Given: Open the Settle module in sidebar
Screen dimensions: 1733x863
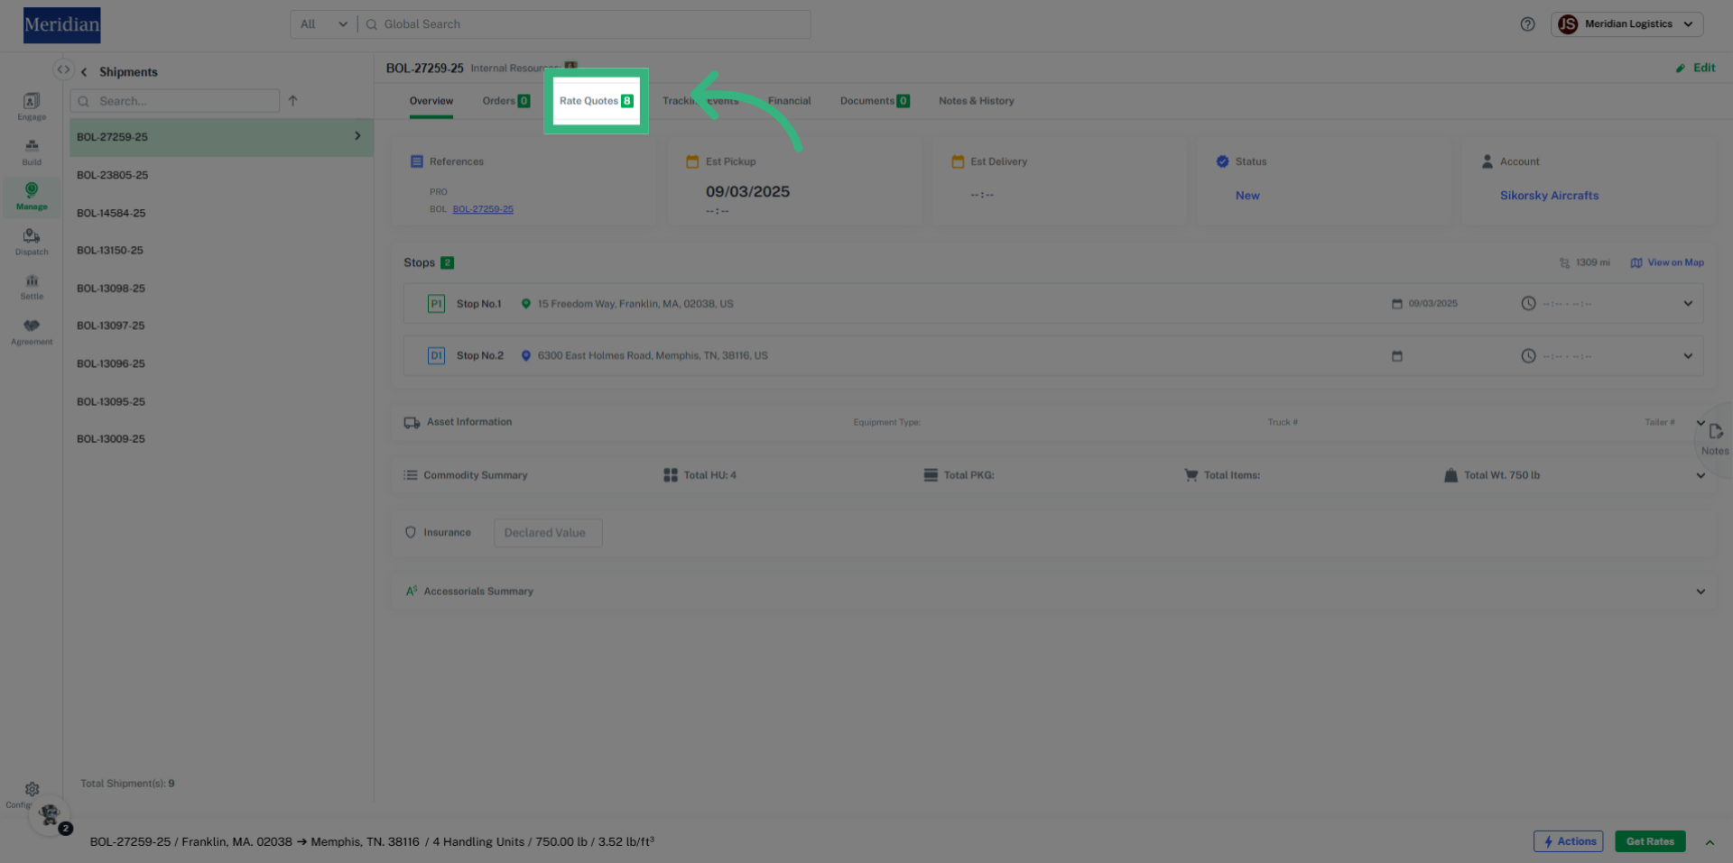Looking at the screenshot, I should click(32, 287).
